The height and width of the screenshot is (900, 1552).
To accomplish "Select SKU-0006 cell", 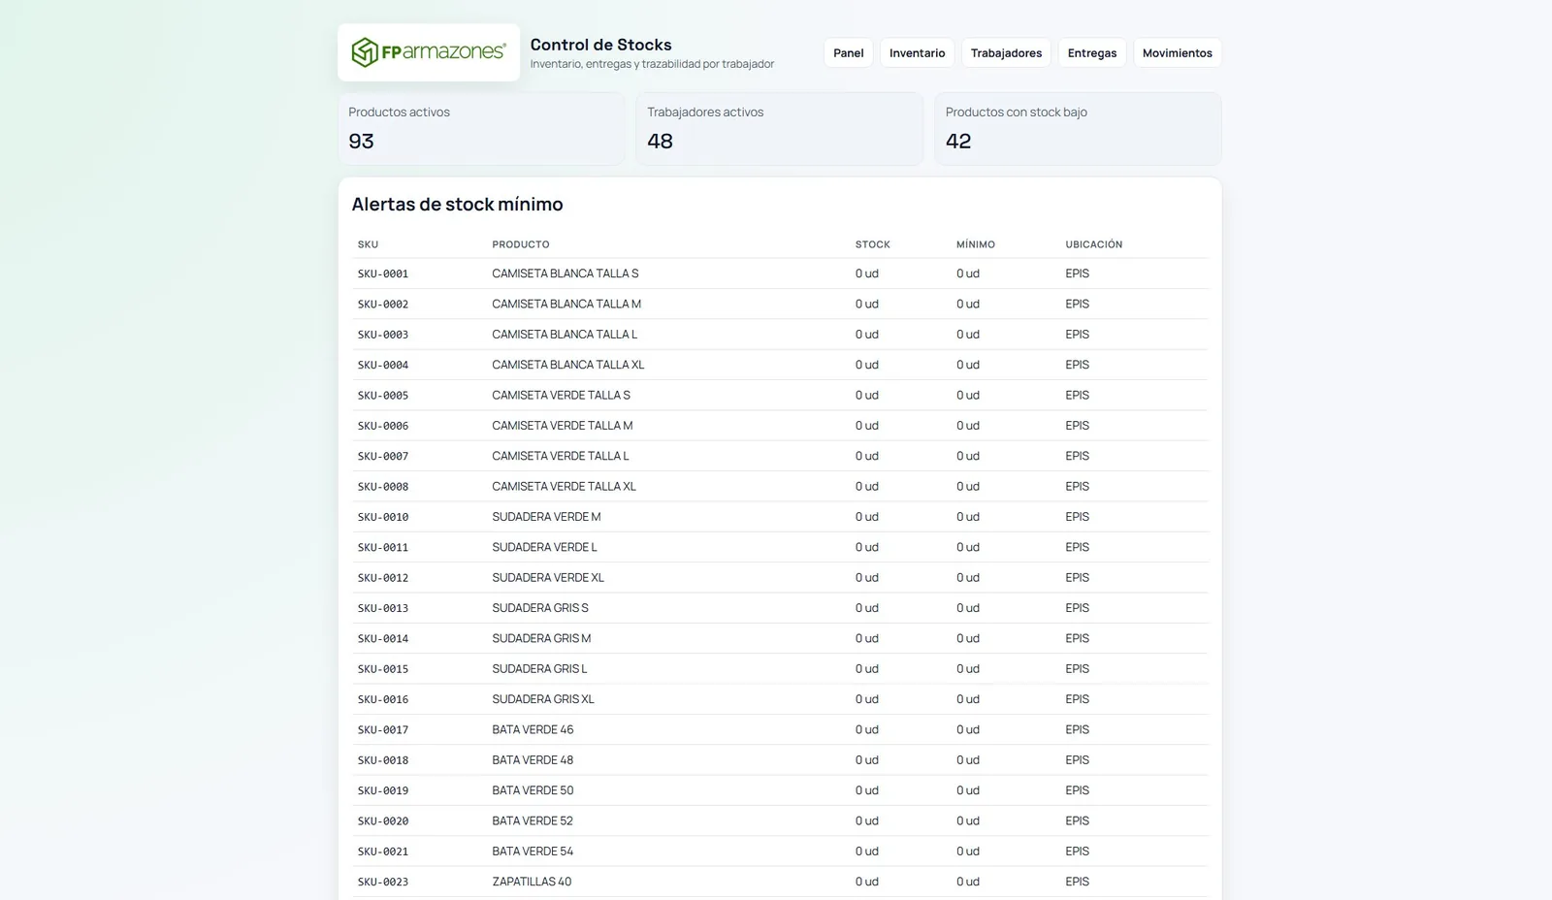I will click(382, 426).
